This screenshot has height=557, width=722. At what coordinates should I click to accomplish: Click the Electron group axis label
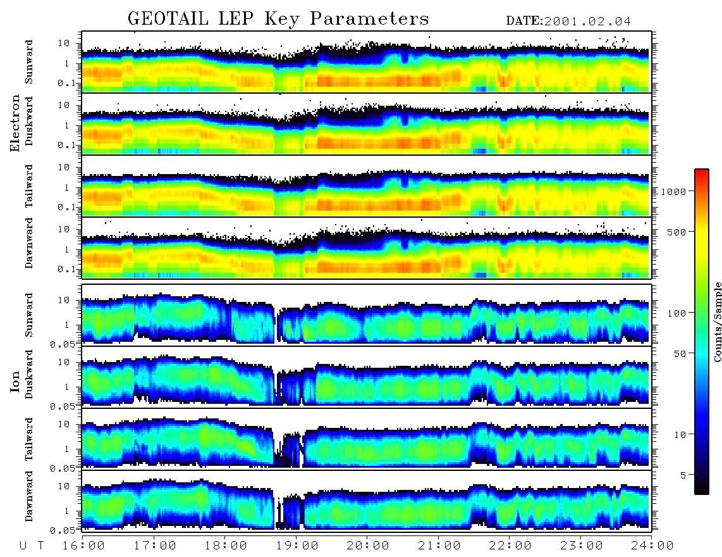tap(15, 123)
